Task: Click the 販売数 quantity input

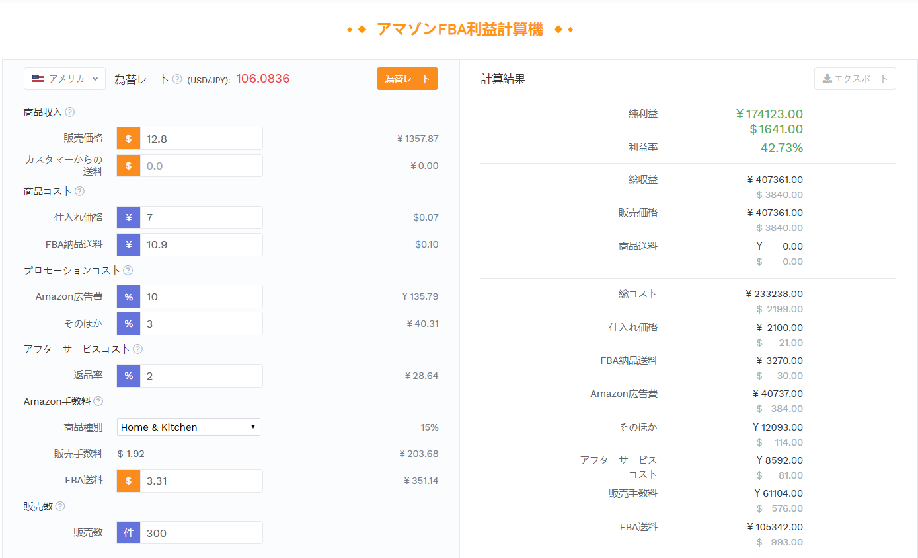Action: click(201, 533)
